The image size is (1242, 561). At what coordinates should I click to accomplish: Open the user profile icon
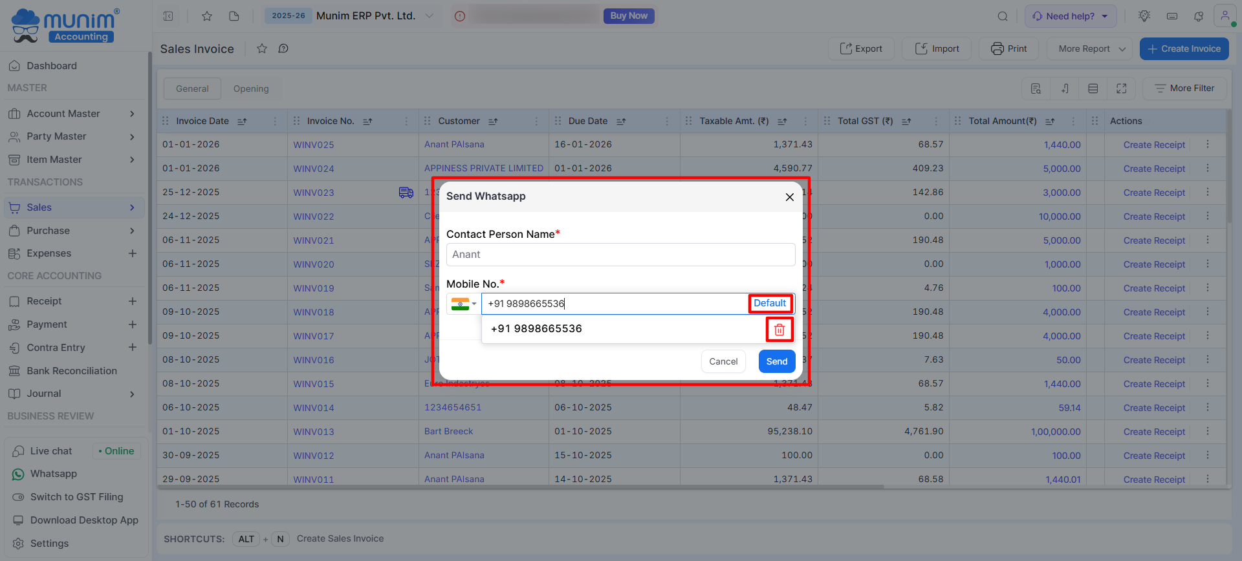(x=1225, y=16)
